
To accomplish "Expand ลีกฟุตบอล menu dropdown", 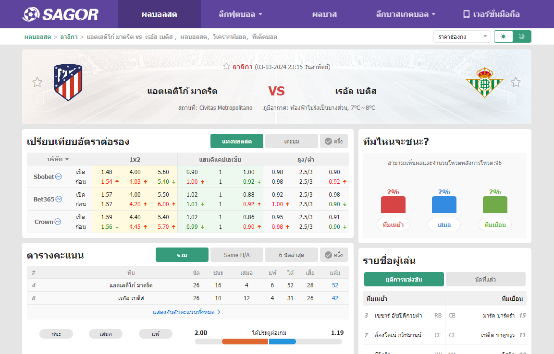I will [240, 14].
